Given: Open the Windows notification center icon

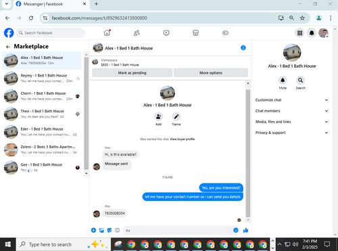Looking at the screenshot, I should pos(327,244).
